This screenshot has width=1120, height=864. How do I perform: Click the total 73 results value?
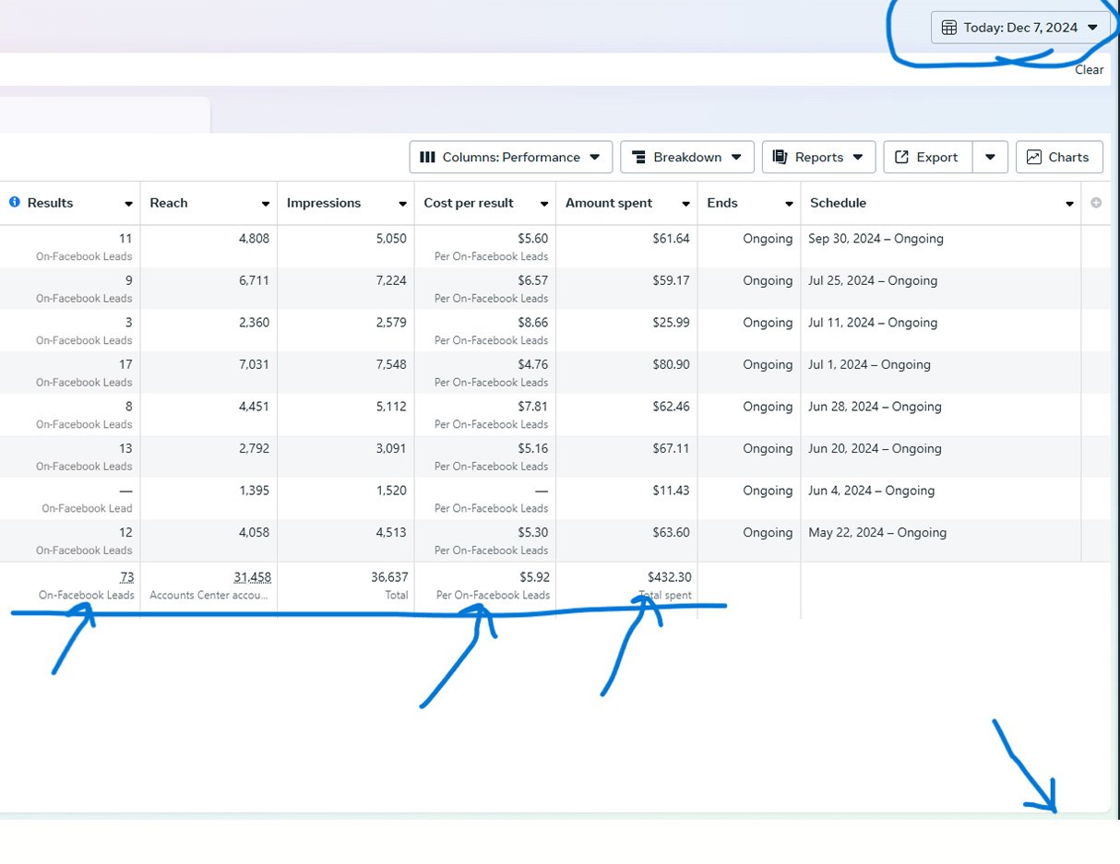tap(127, 577)
